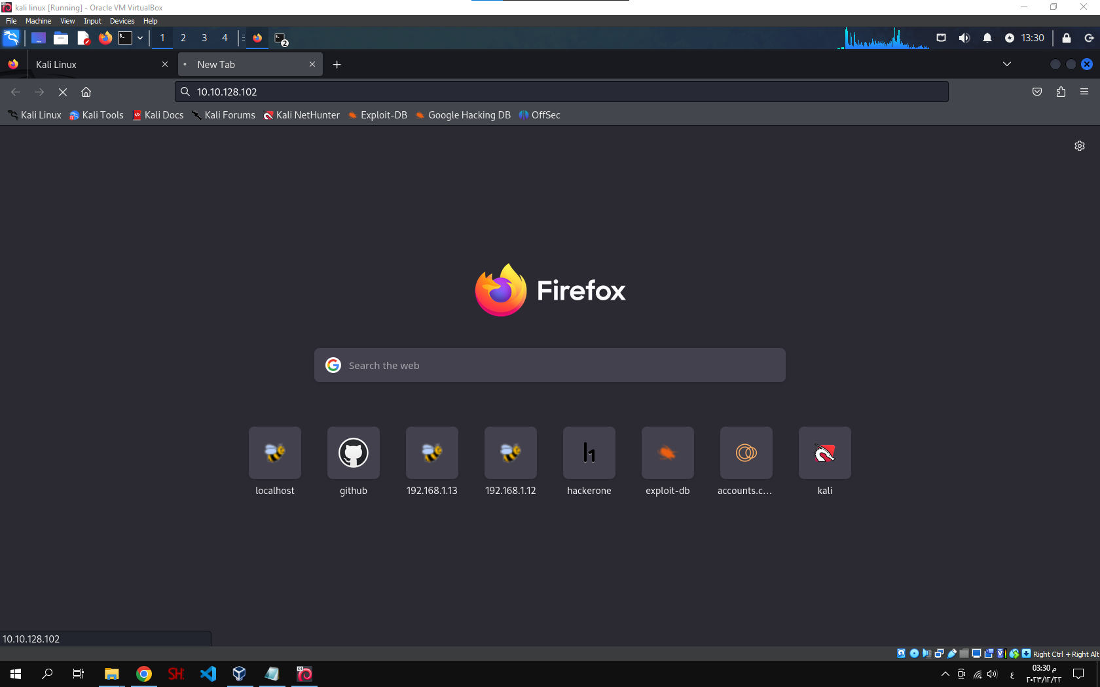Open the VirtualBox File menu

[11, 21]
